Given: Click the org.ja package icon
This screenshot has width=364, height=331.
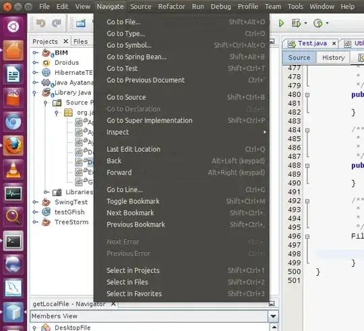Looking at the screenshot, I should coord(68,113).
